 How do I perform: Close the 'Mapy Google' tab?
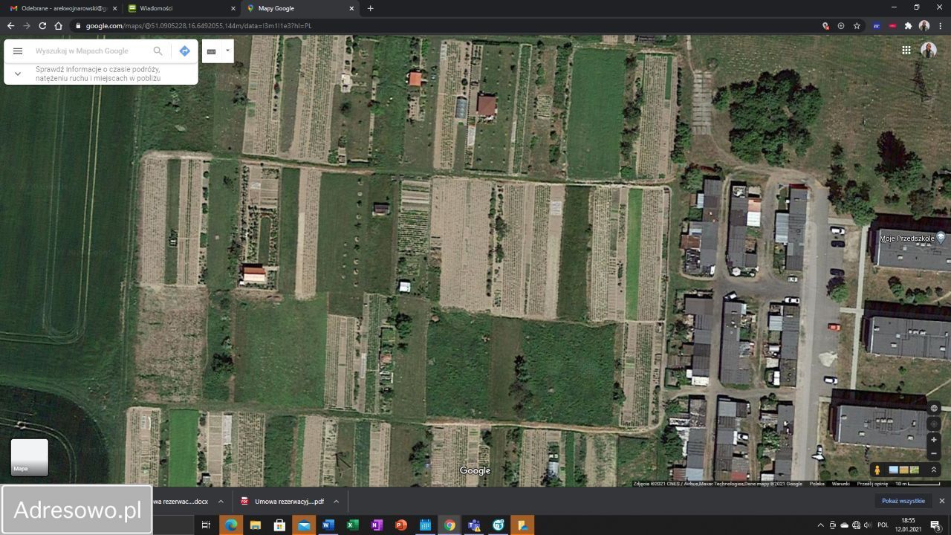pyautogui.click(x=352, y=8)
